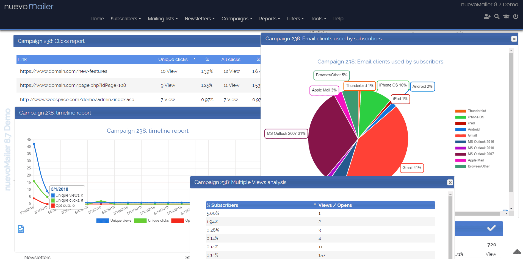Go to the Home menu item
Image resolution: width=523 pixels, height=259 pixels.
pos(97,19)
